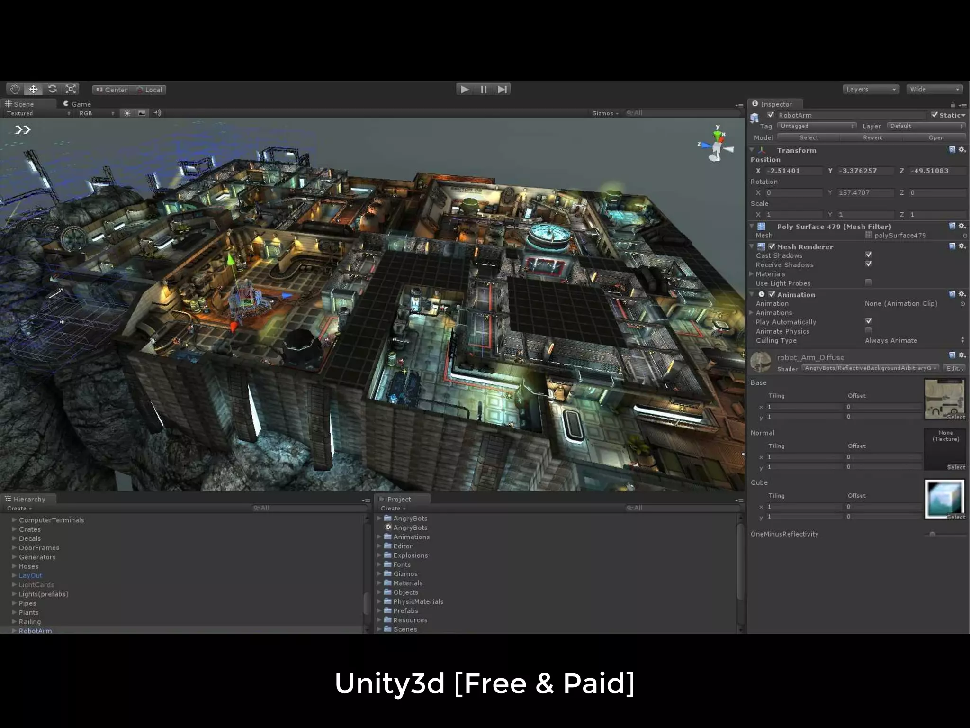Open Transform component help icon
Screen dimensions: 970x728
click(x=952, y=150)
